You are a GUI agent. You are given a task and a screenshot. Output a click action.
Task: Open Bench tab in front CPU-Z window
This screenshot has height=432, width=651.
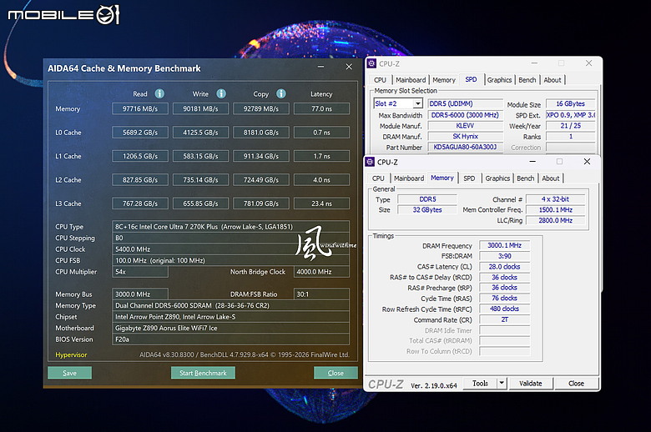tap(526, 178)
